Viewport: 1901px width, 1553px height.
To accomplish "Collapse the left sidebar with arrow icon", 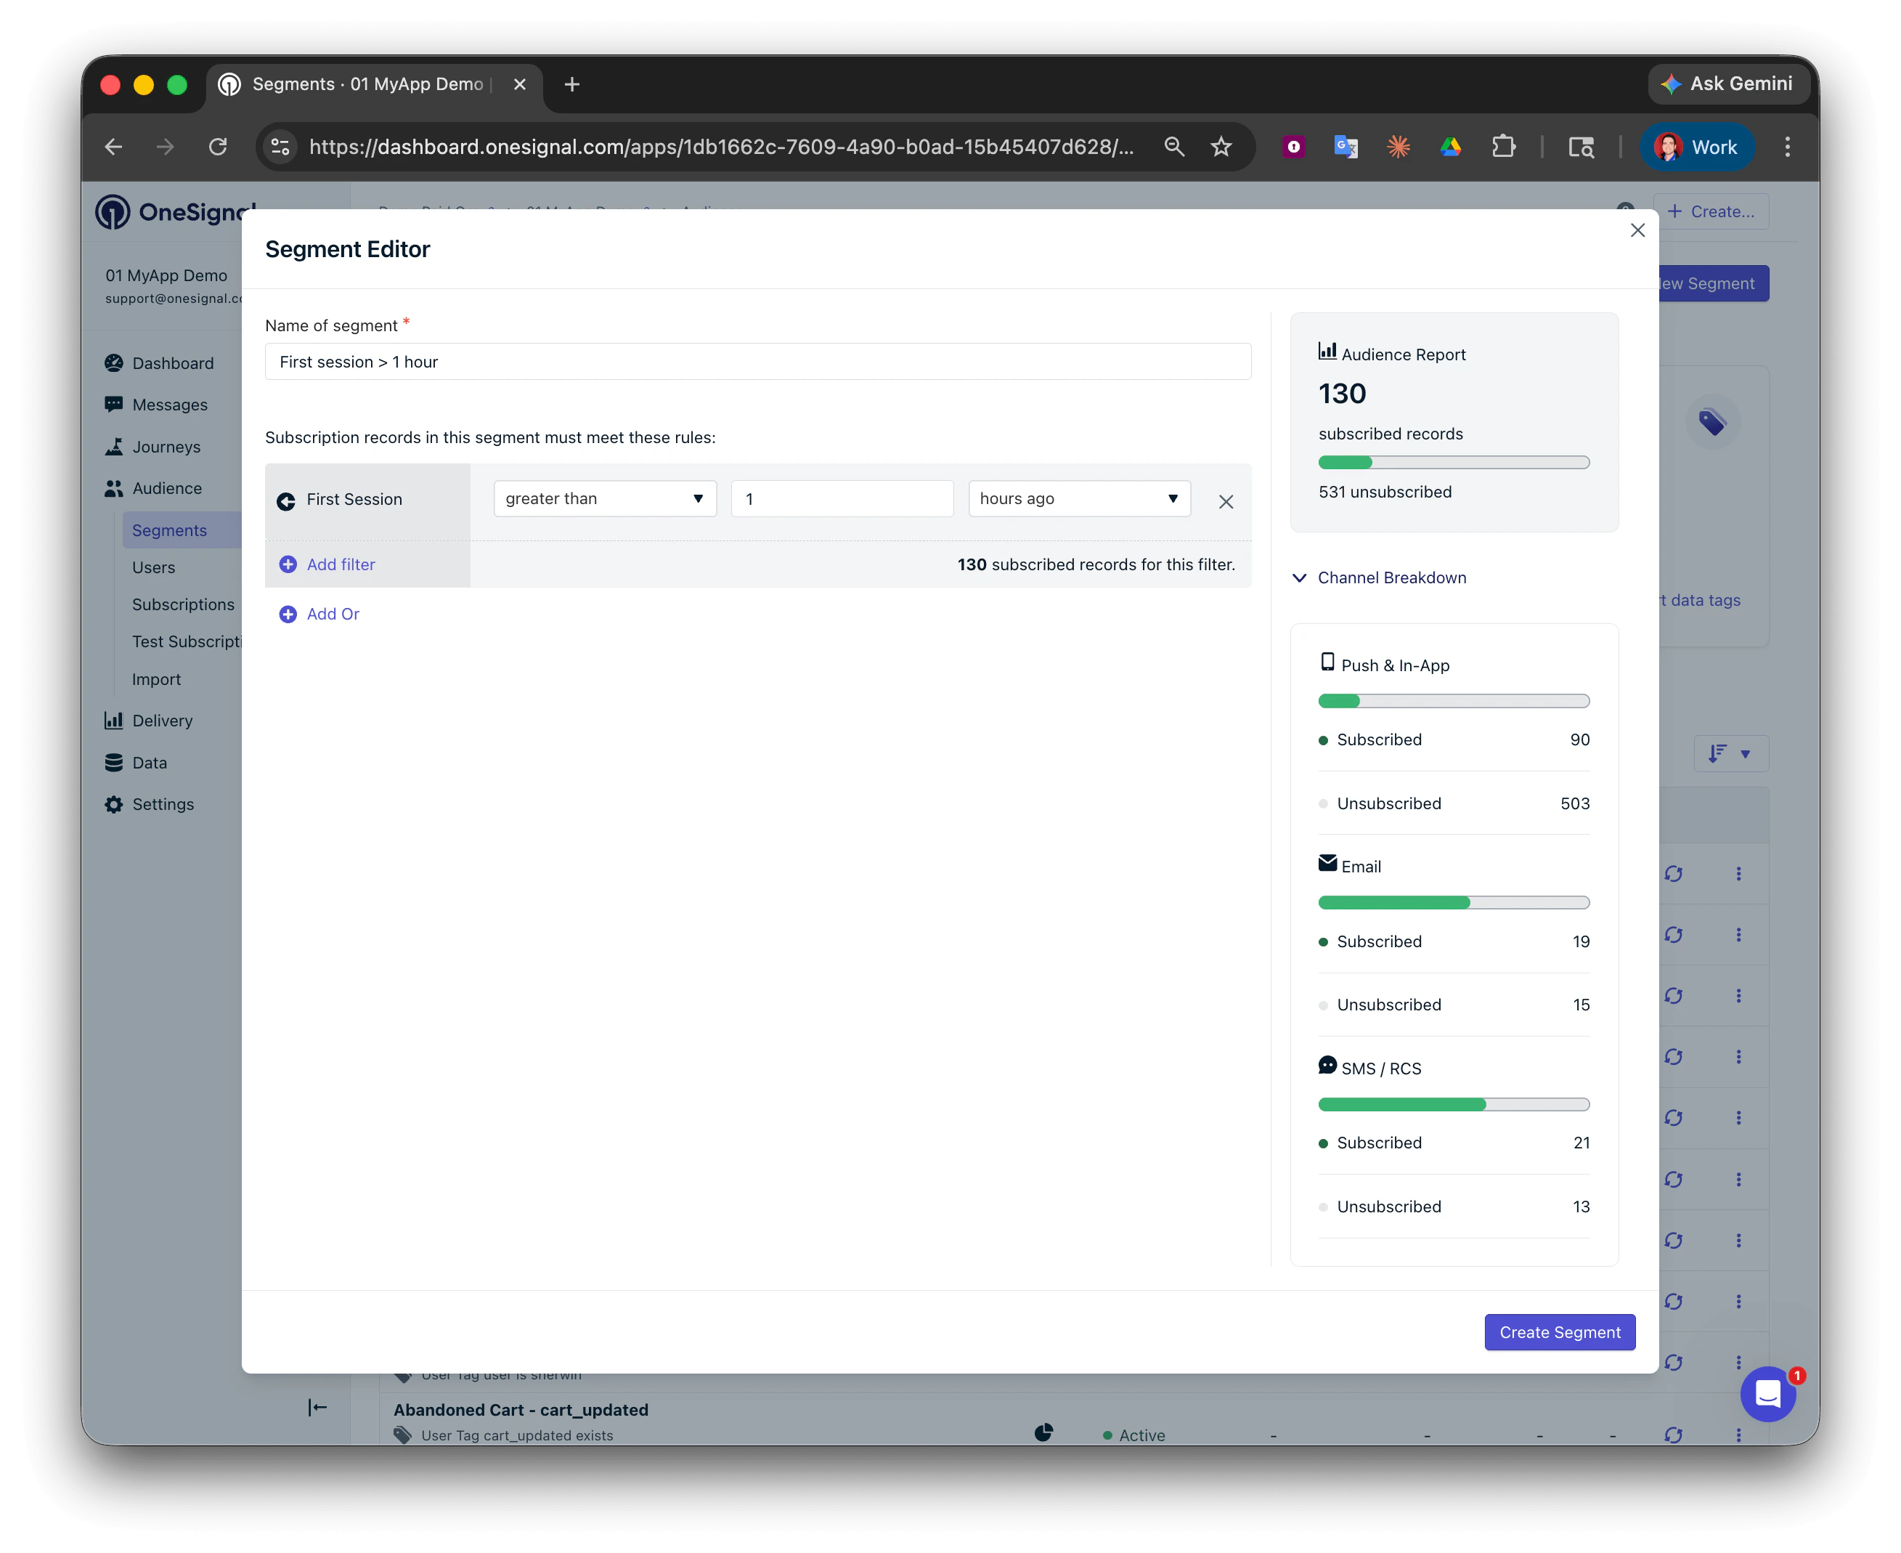I will tap(317, 1407).
